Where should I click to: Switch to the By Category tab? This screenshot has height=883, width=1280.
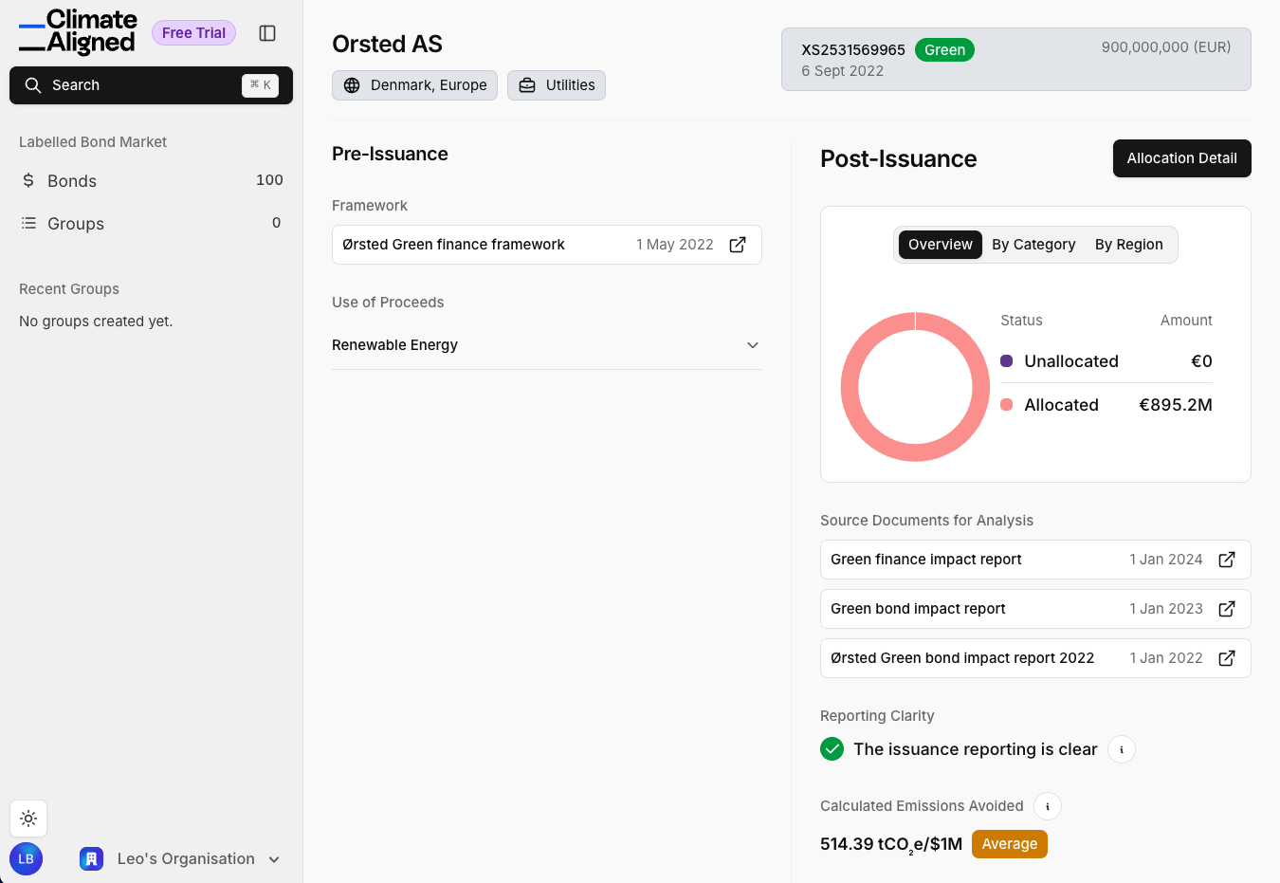tap(1033, 245)
